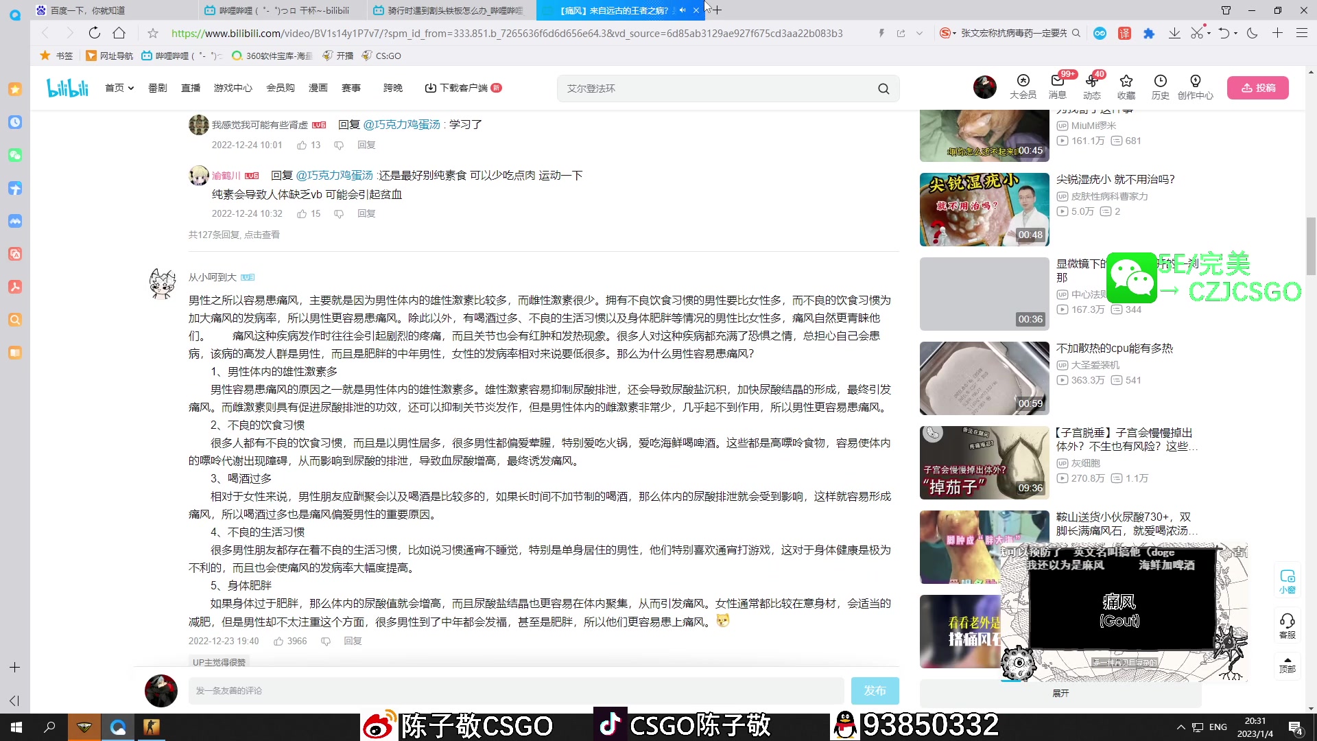Open notification center in system tray
Viewport: 1317px width, 741px height.
1296,727
